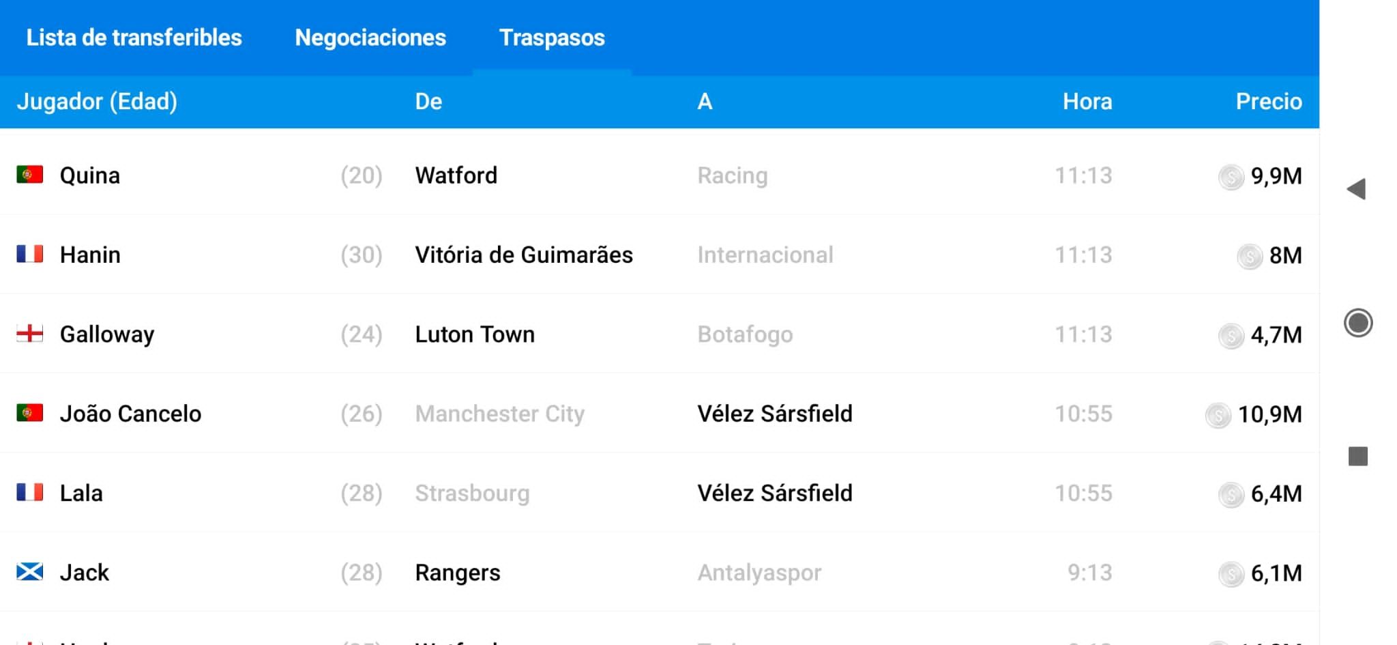This screenshot has height=645, width=1397.
Task: Click the coin icon next to 10,9M
Action: coord(1218,415)
